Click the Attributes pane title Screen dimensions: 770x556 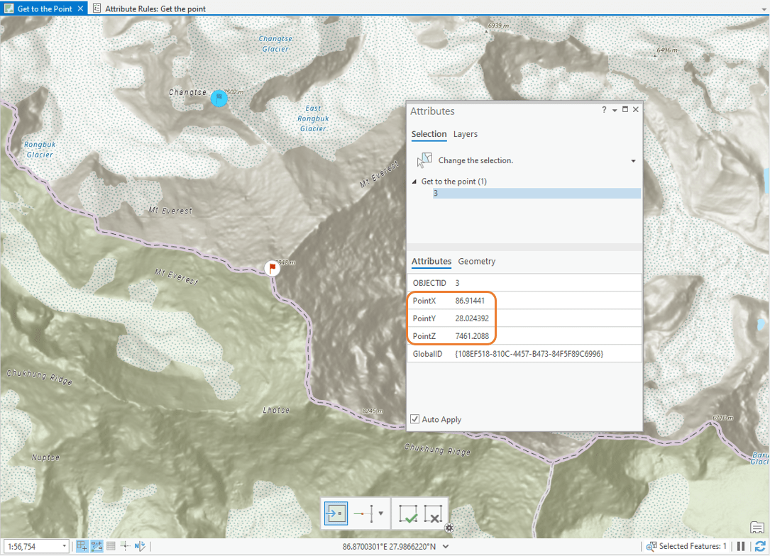click(x=432, y=111)
